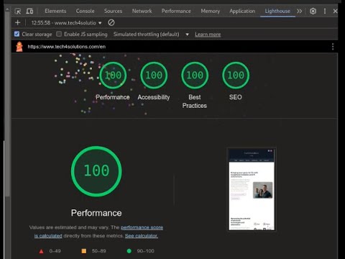Open the DevTools three-dot customize menu
The width and height of the screenshot is (345, 259).
[325, 11]
